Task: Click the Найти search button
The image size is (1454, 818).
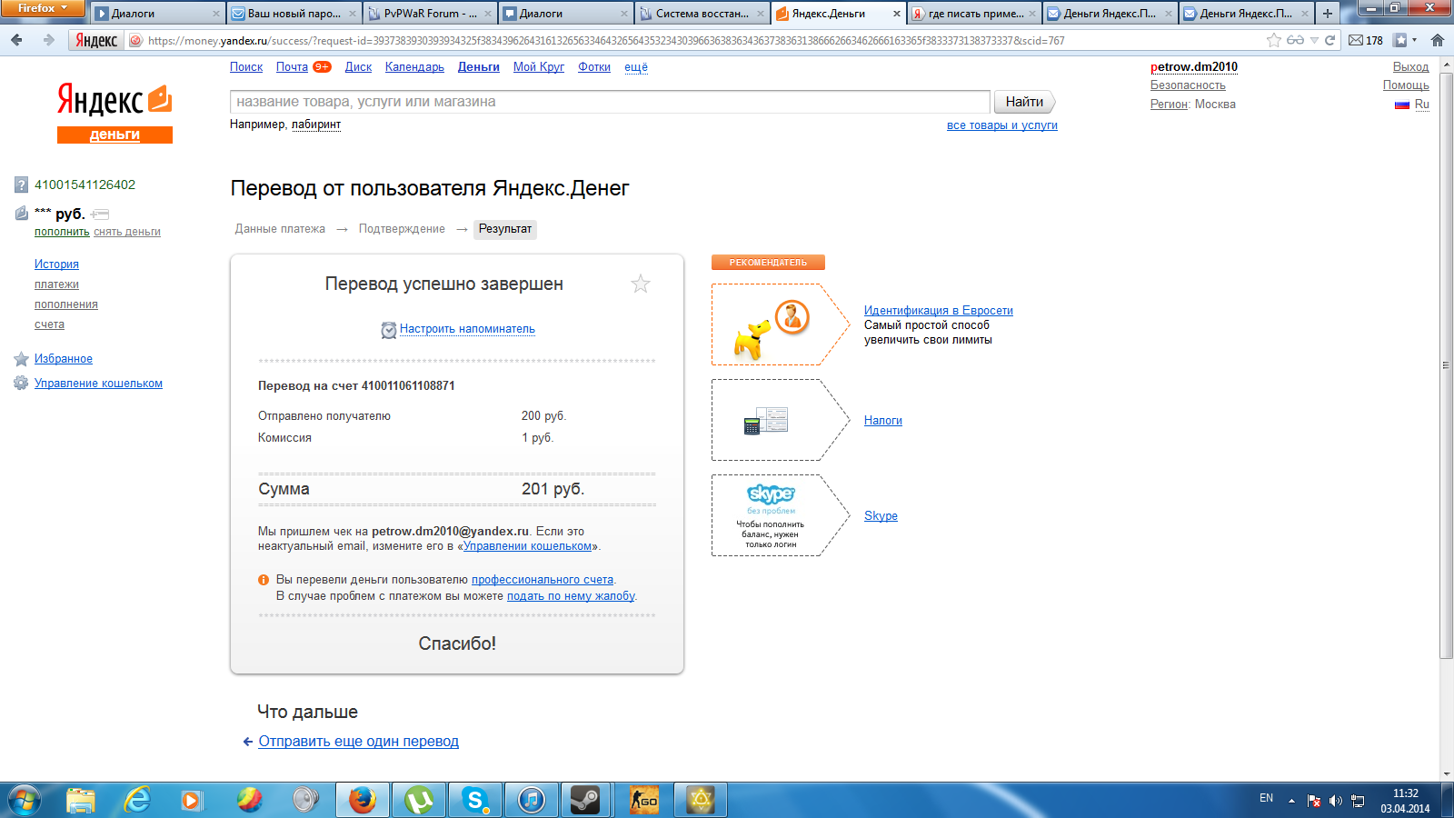Action: 1024,102
